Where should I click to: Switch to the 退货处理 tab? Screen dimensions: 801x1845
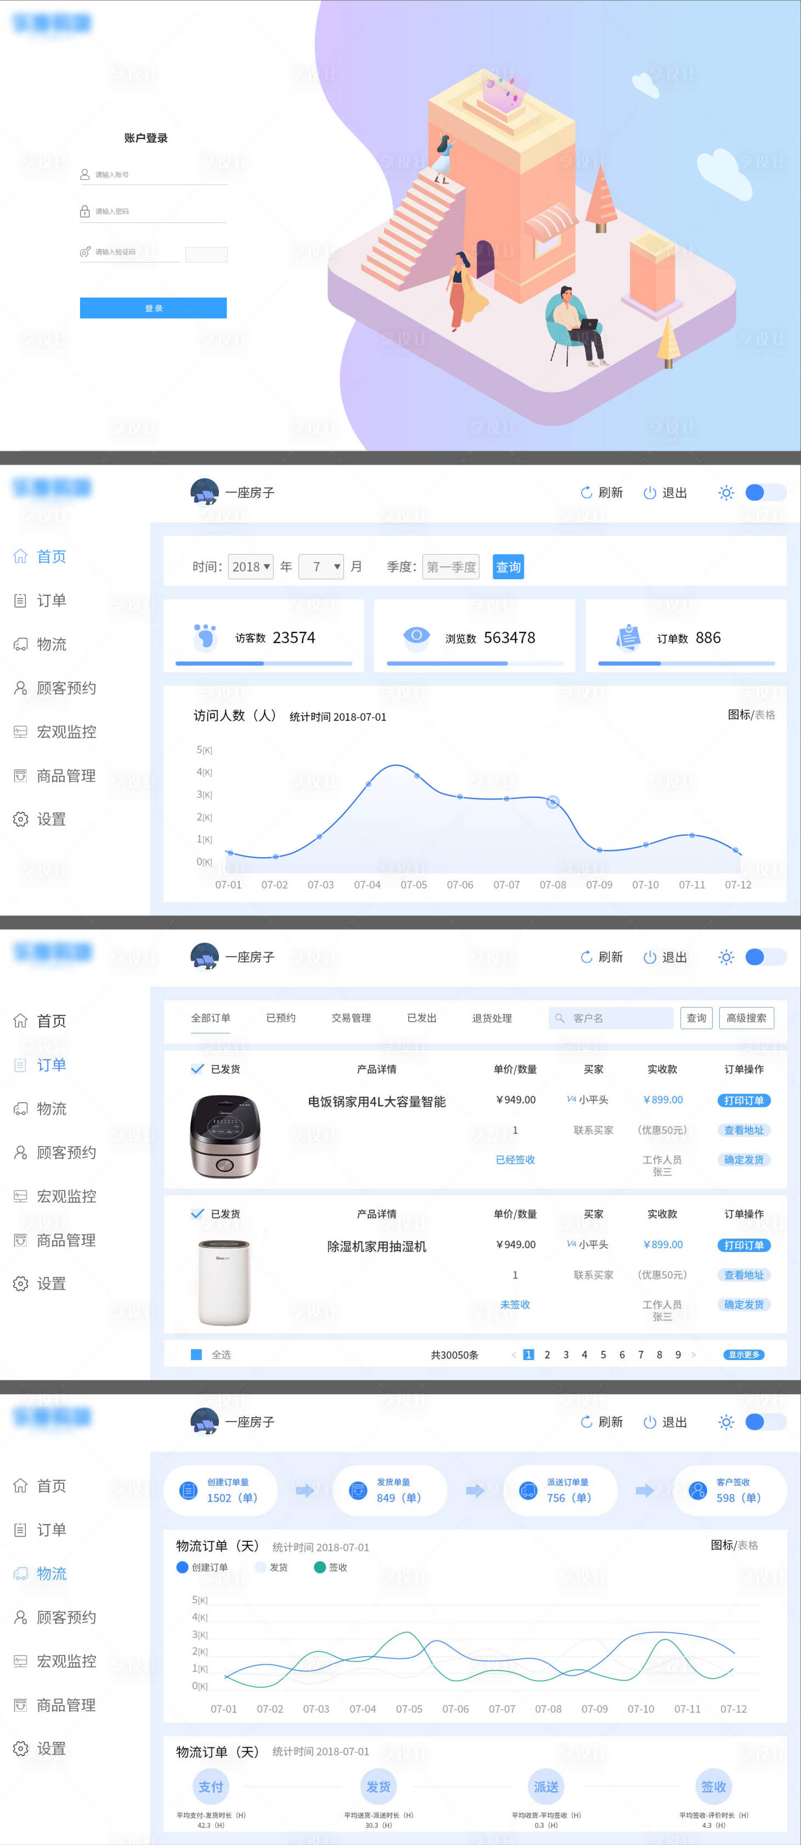tap(492, 1017)
